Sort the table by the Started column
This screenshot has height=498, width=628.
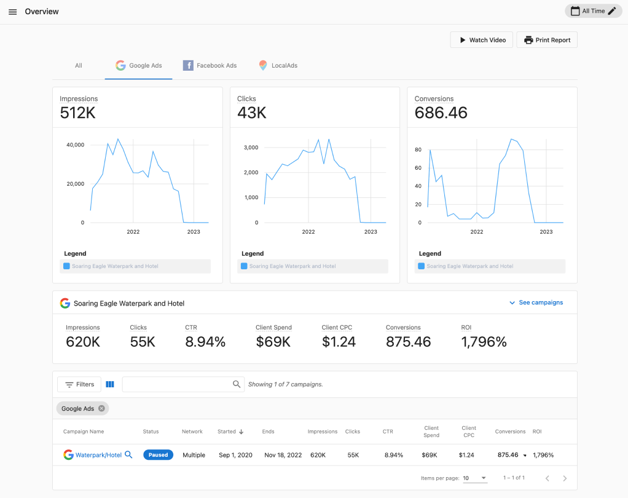click(x=228, y=431)
